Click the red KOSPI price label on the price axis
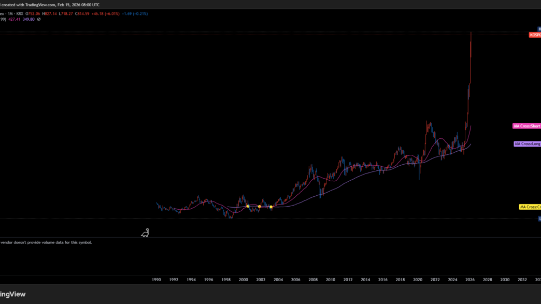Viewport: 541px width, 304px height. (534, 35)
